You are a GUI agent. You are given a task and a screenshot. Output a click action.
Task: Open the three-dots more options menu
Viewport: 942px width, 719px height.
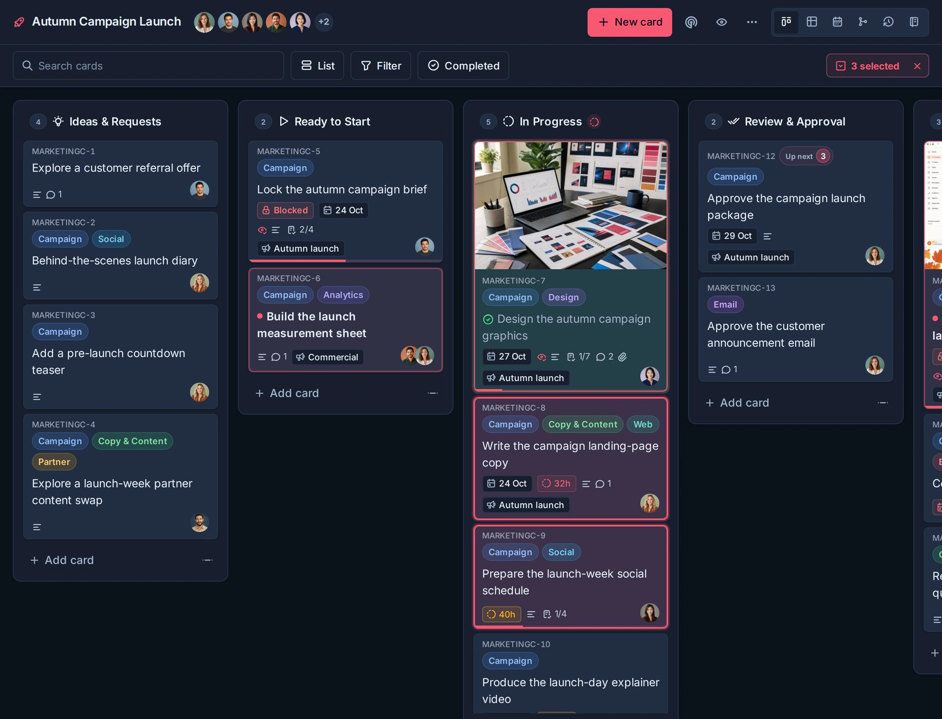pos(752,22)
